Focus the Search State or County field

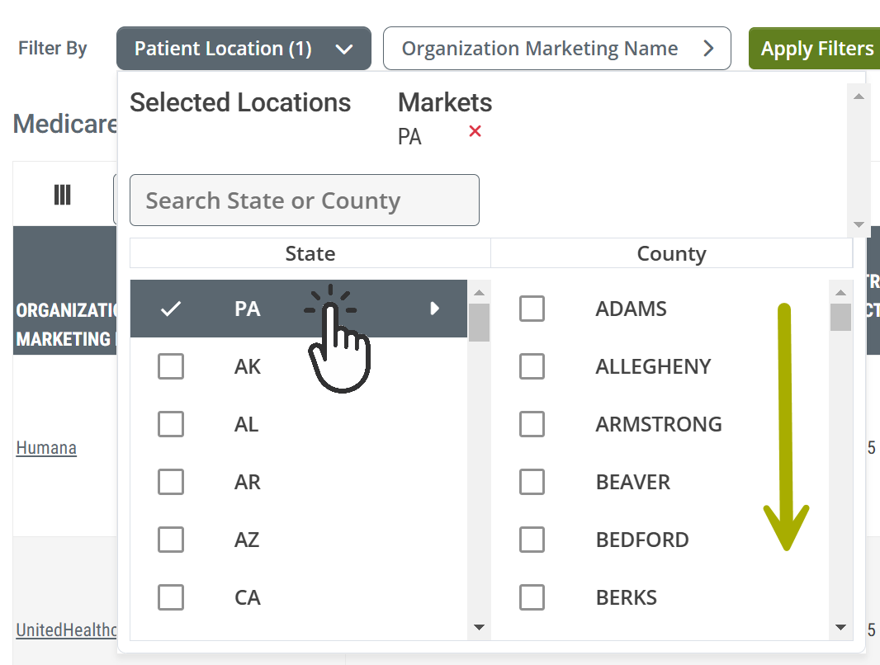pyautogui.click(x=304, y=200)
